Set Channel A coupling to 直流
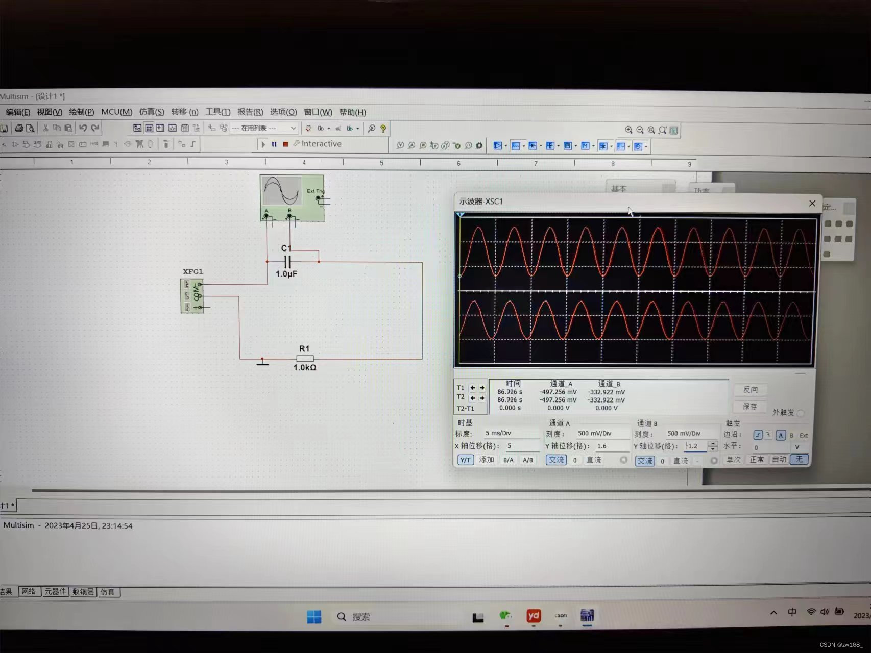The image size is (871, 653). (594, 460)
